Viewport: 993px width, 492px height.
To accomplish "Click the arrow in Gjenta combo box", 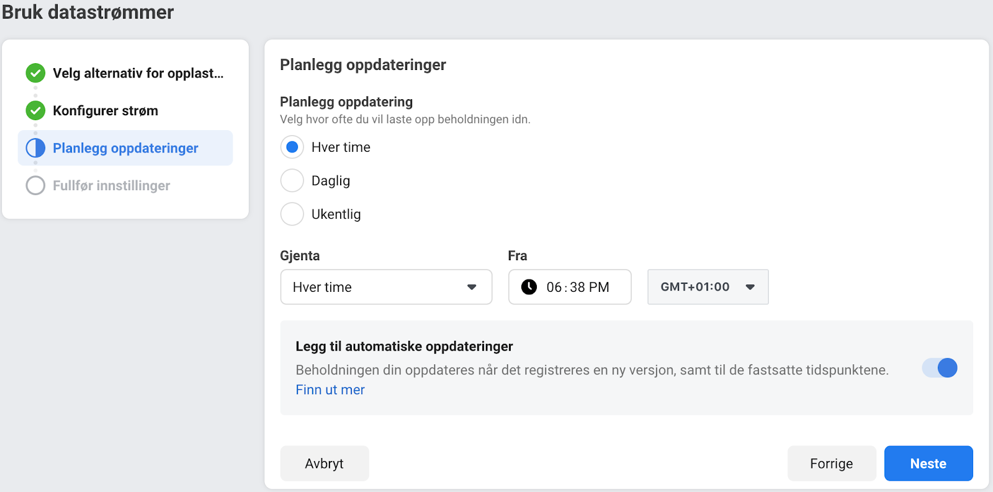I will 472,287.
